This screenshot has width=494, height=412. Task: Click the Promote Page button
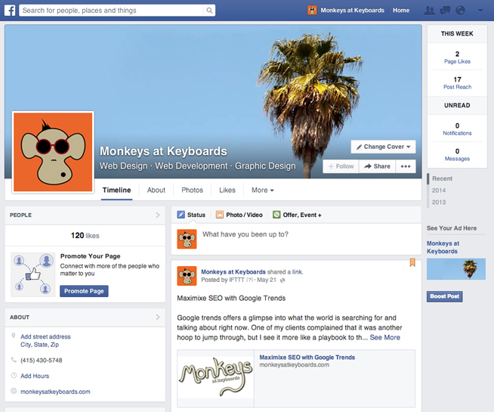[84, 291]
